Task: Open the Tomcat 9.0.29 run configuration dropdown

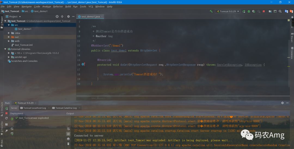Action: pos(228,11)
